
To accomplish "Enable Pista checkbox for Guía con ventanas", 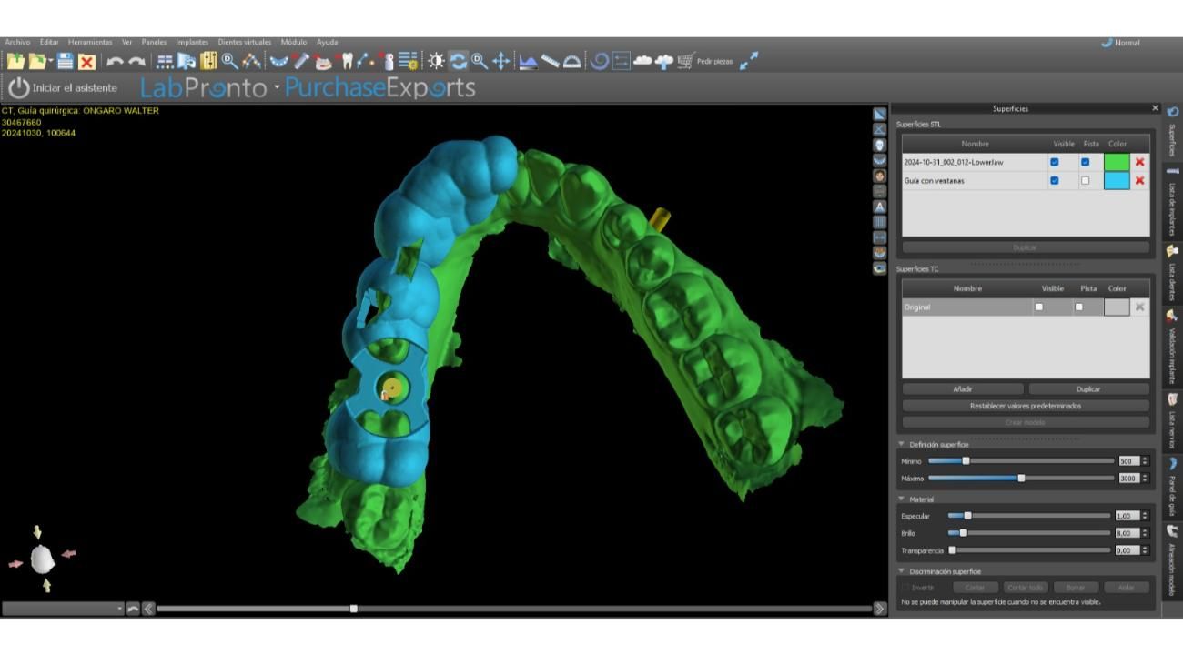I will click(x=1085, y=180).
